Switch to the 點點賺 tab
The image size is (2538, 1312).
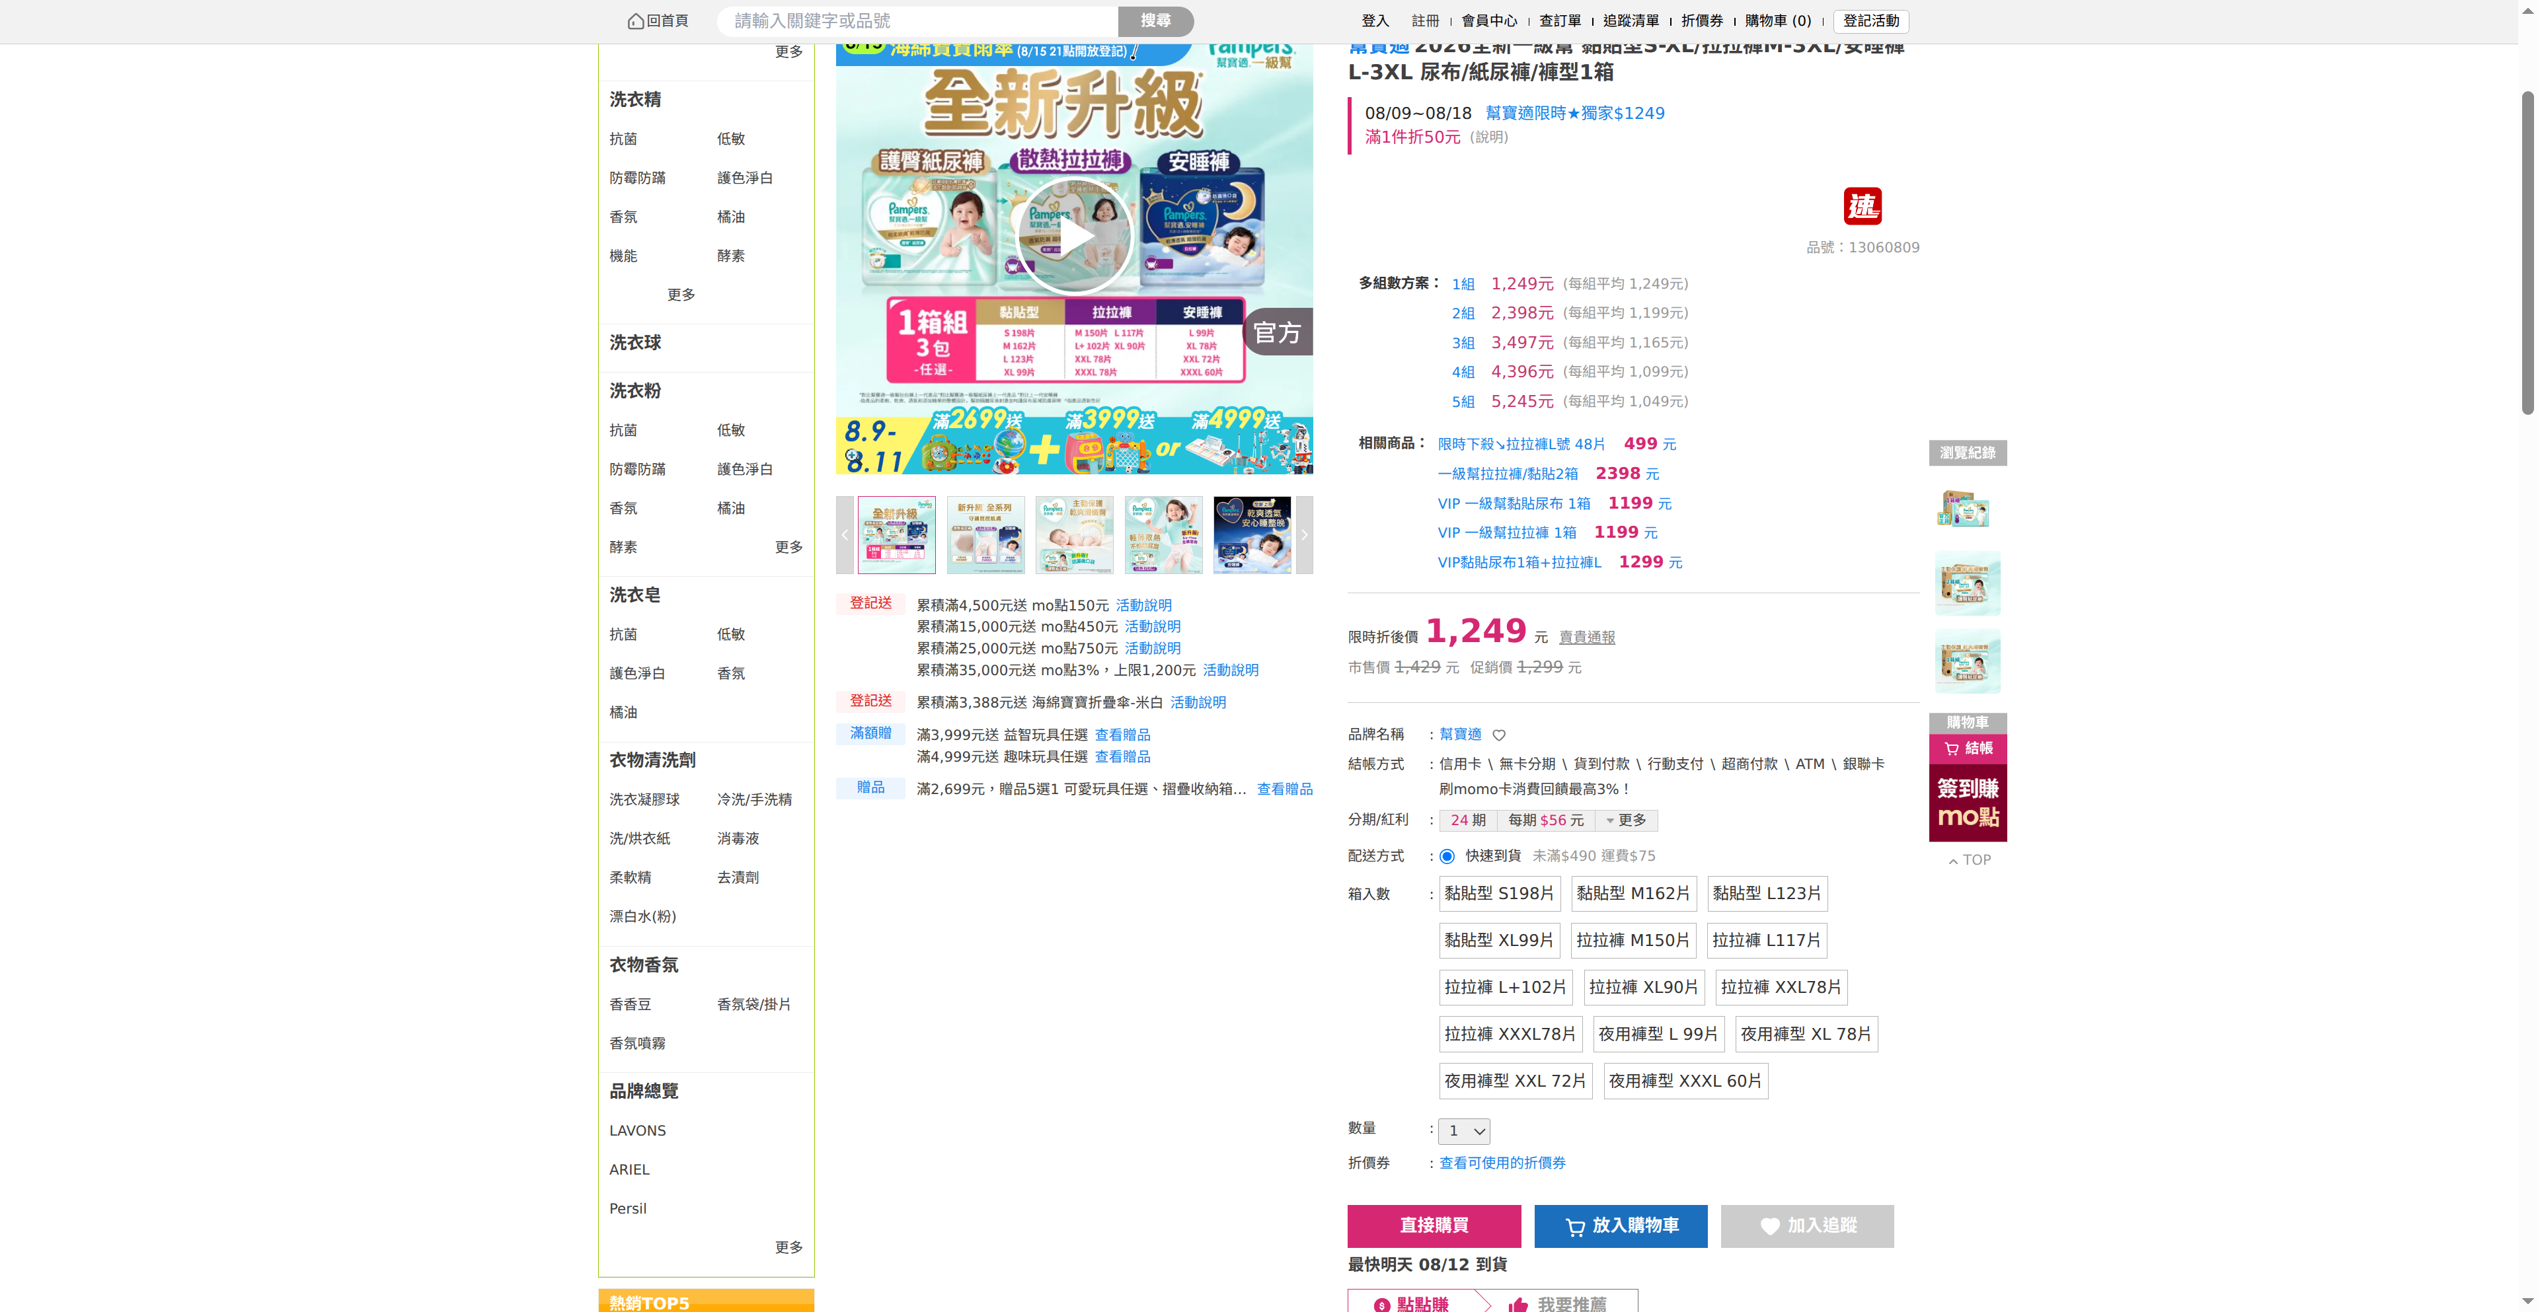click(x=1412, y=1302)
